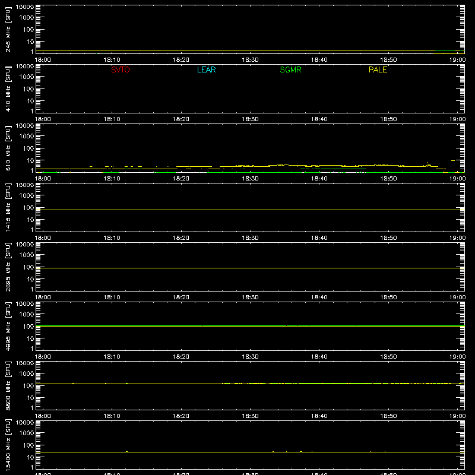Select the 15400 MHz [SFU] axis title
The height and width of the screenshot is (475, 475).
(x=8, y=445)
